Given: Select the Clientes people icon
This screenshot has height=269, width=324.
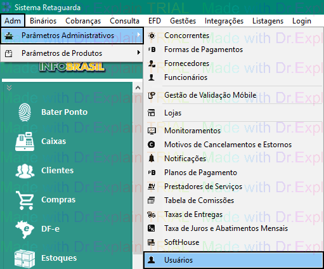Looking at the screenshot, I should (25, 171).
